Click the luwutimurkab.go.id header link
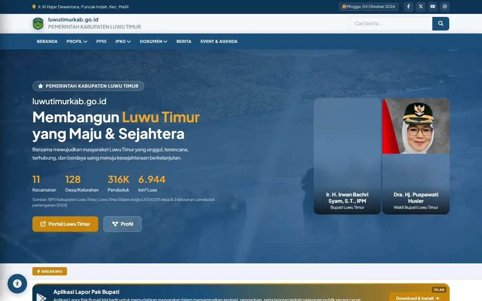The image size is (482, 301). [73, 20]
